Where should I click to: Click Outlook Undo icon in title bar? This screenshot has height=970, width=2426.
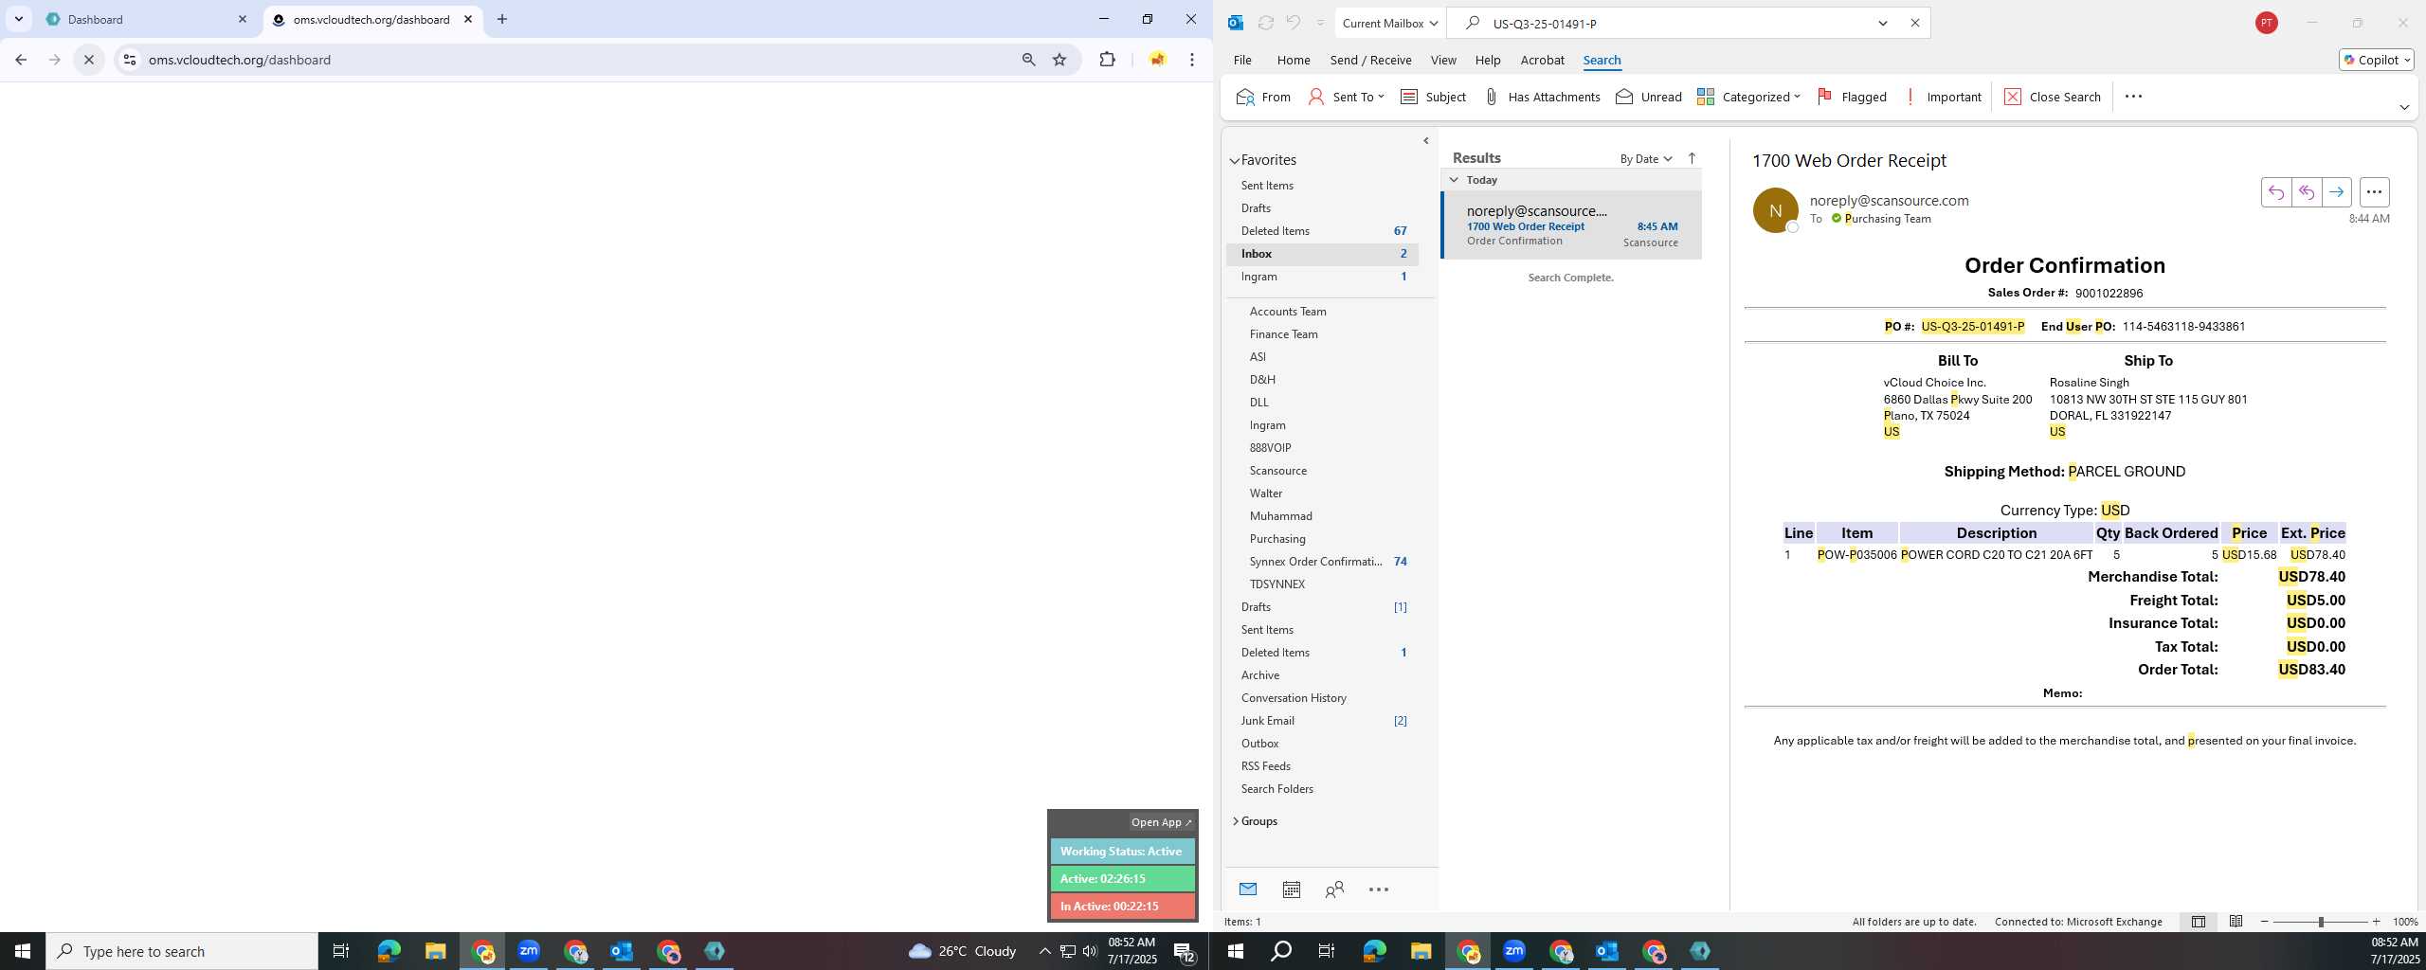tap(1293, 23)
